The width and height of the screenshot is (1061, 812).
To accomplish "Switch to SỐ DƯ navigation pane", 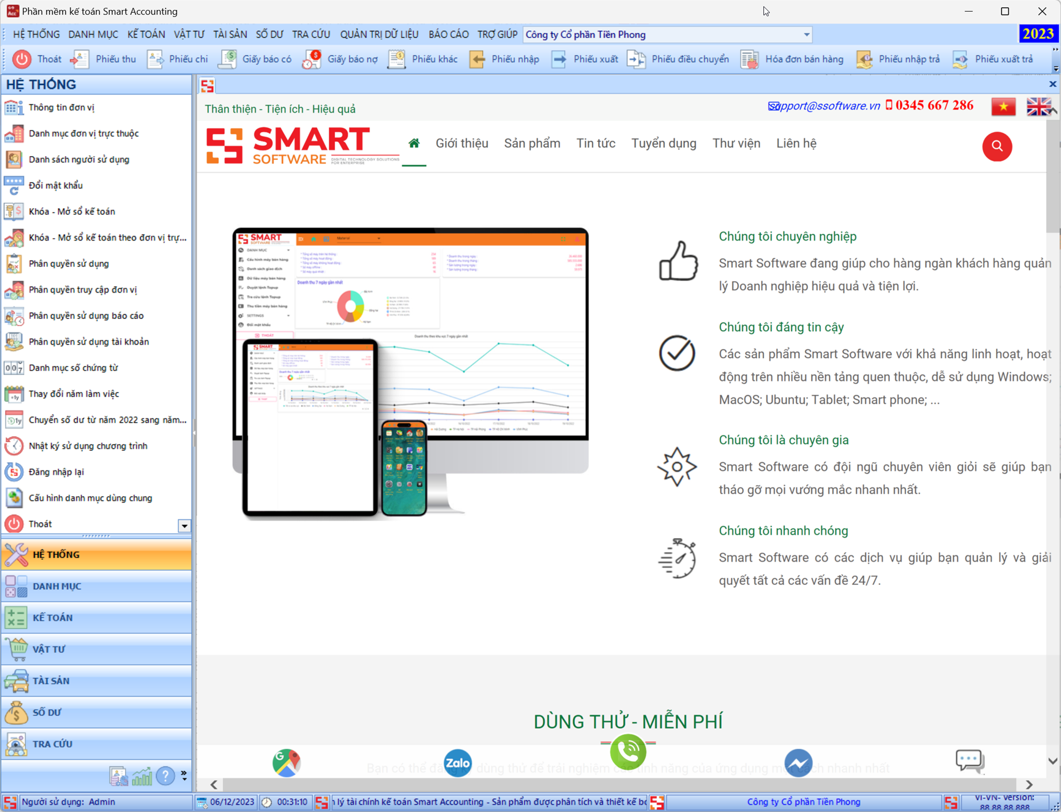I will [x=97, y=713].
